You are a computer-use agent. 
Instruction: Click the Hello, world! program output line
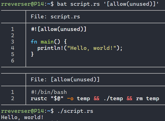click(22, 117)
